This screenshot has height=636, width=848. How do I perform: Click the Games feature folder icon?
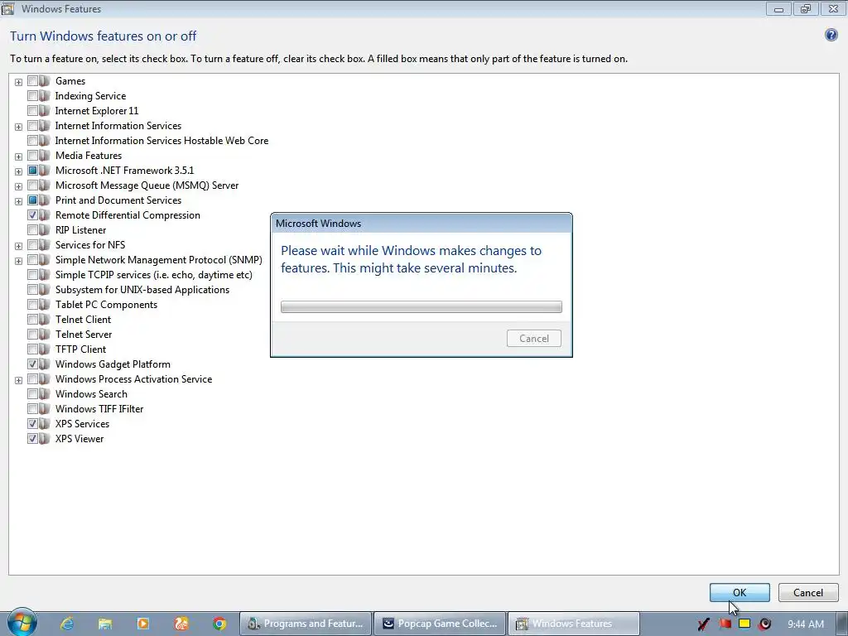[45, 81]
